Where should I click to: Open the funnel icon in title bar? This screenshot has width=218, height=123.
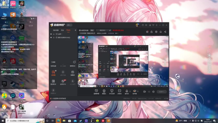[x=153, y=25]
